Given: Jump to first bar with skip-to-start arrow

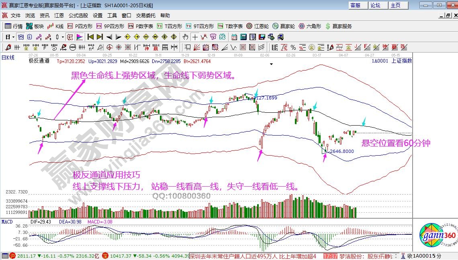Looking at the screenshot, I should click(90, 37).
